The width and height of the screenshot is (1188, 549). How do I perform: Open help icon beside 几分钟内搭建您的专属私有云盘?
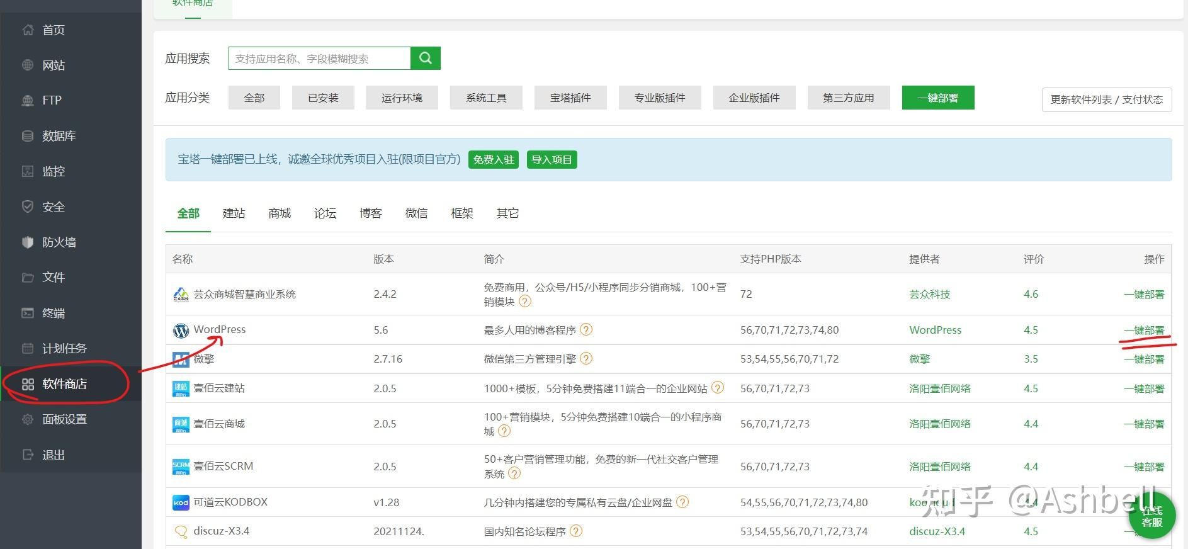(682, 502)
